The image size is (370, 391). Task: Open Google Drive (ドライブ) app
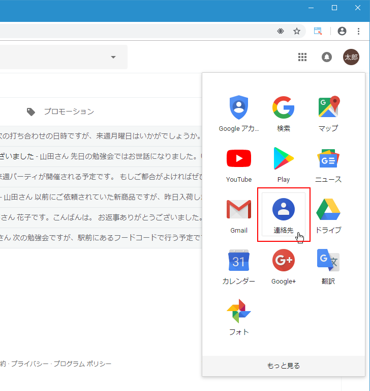[x=328, y=216]
